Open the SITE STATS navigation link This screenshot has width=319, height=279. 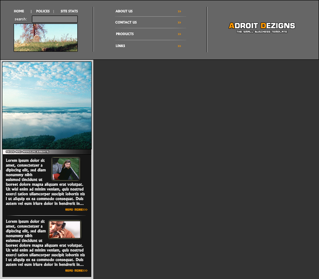click(x=69, y=11)
